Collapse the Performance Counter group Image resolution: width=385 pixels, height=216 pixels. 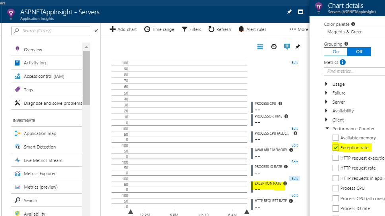coord(327,128)
